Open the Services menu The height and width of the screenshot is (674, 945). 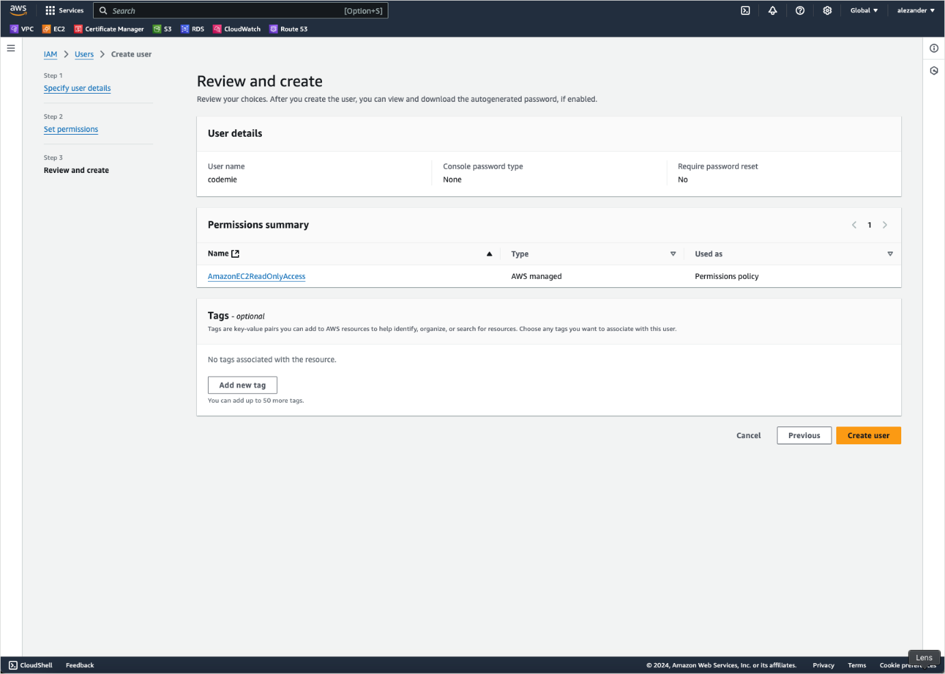pyautogui.click(x=64, y=10)
